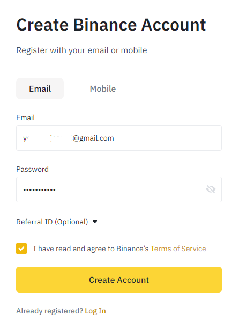Click the Register with your email subtitle
The width and height of the screenshot is (239, 321).
click(x=81, y=50)
